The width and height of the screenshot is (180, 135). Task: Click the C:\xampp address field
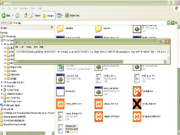coord(88,23)
